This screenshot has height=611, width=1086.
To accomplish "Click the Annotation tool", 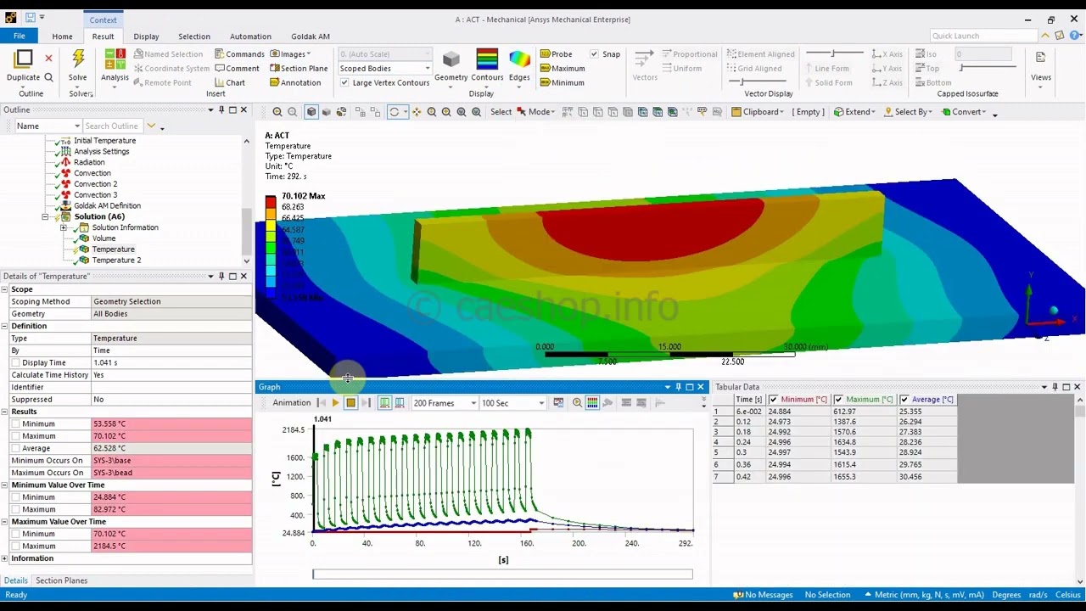I will click(294, 82).
